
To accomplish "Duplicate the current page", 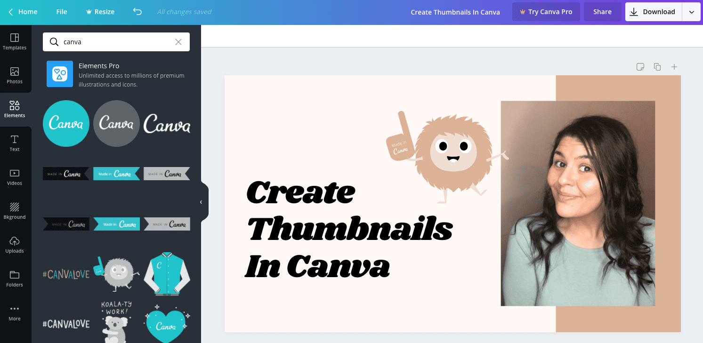I will pos(657,67).
